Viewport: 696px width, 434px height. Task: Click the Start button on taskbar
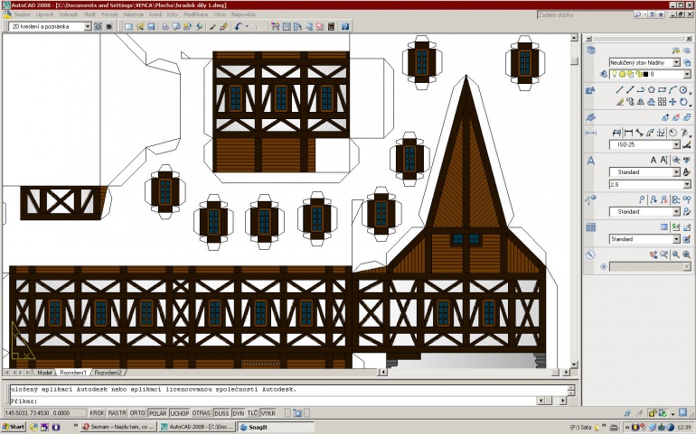[14, 427]
